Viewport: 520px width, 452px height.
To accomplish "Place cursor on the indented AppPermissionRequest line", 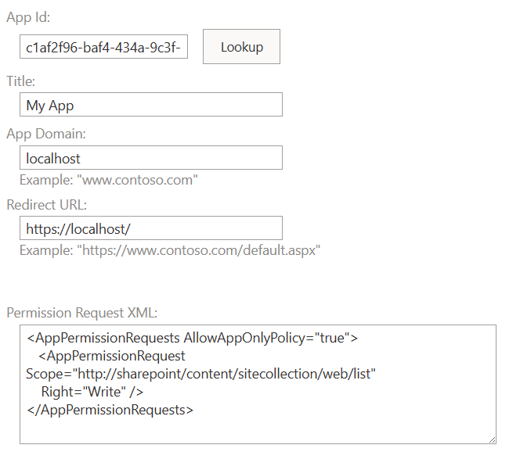I will pyautogui.click(x=112, y=357).
